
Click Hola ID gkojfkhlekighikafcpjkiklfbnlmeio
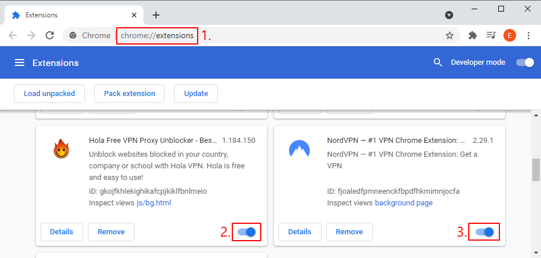coord(148,191)
